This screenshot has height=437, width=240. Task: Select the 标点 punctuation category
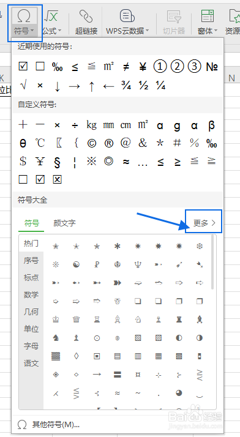[31, 278]
